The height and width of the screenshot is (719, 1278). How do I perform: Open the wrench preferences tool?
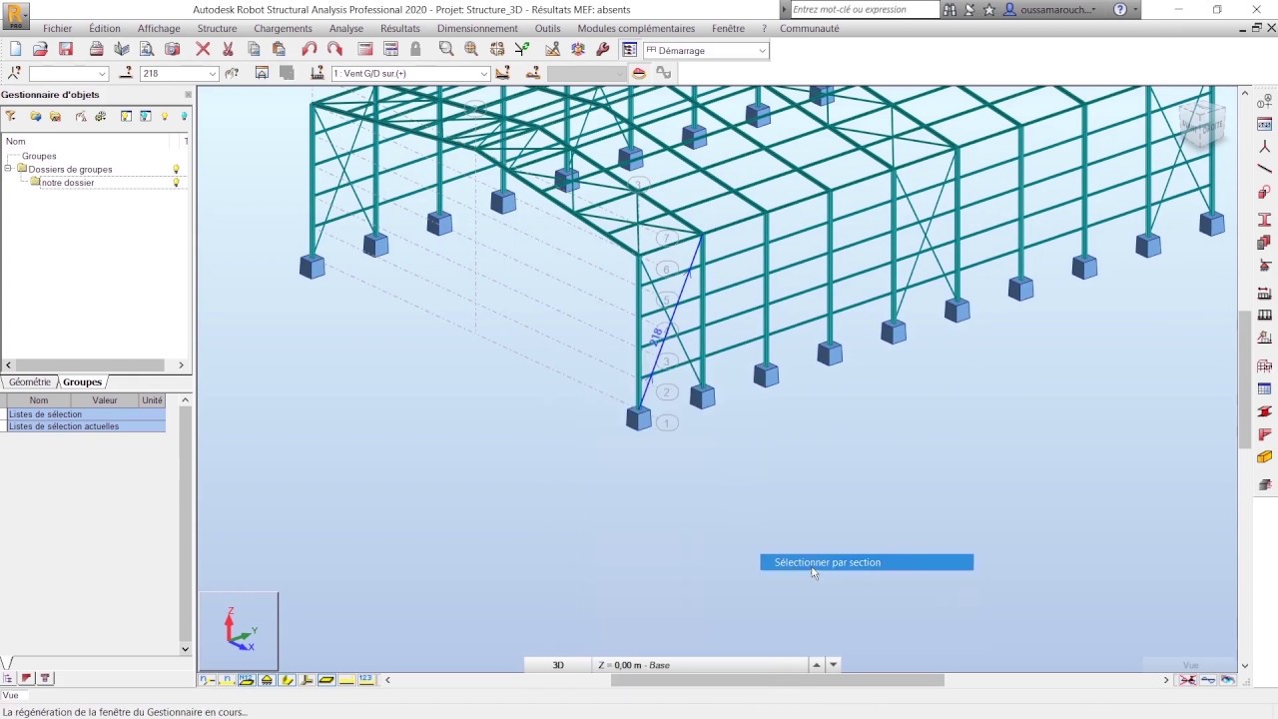[602, 50]
